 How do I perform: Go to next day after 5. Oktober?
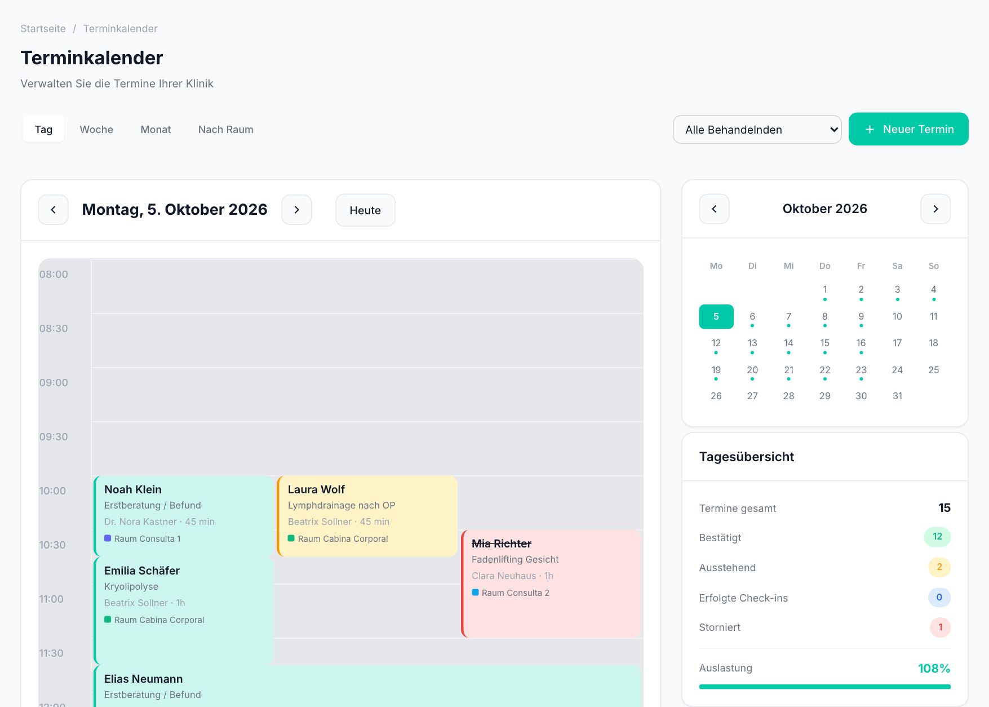pyautogui.click(x=296, y=210)
